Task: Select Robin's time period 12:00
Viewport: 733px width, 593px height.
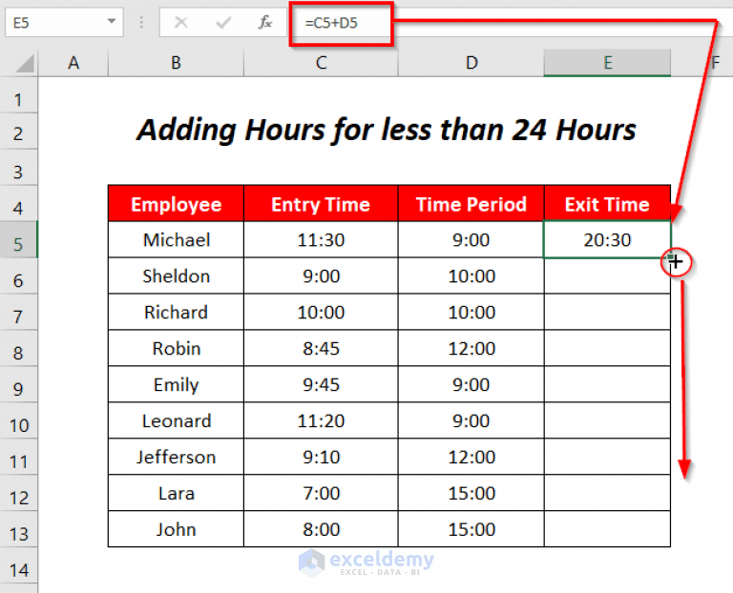Action: tap(471, 348)
